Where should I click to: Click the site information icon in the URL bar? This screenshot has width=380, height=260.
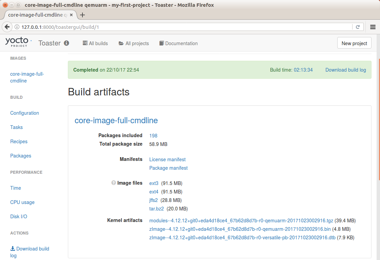[x=17, y=27]
